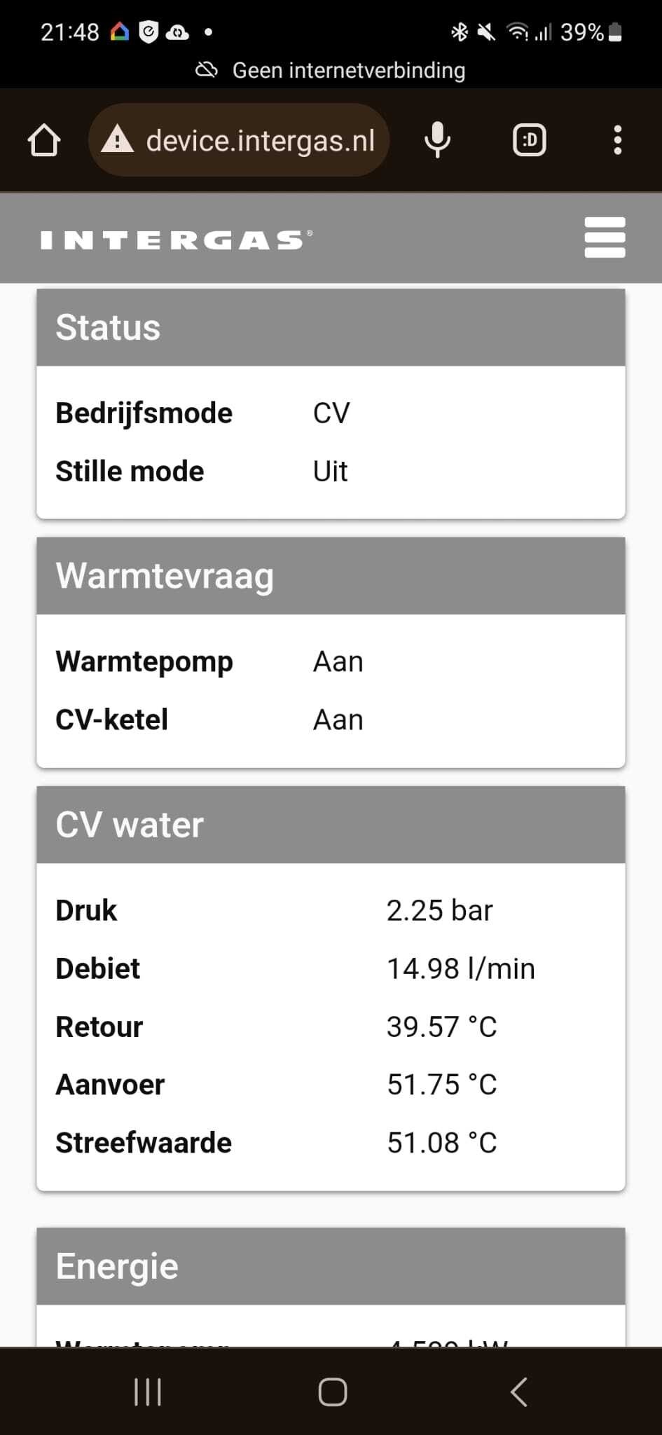The image size is (662, 1435).
Task: Tap the home icon in the browser toolbar
Action: (x=44, y=139)
